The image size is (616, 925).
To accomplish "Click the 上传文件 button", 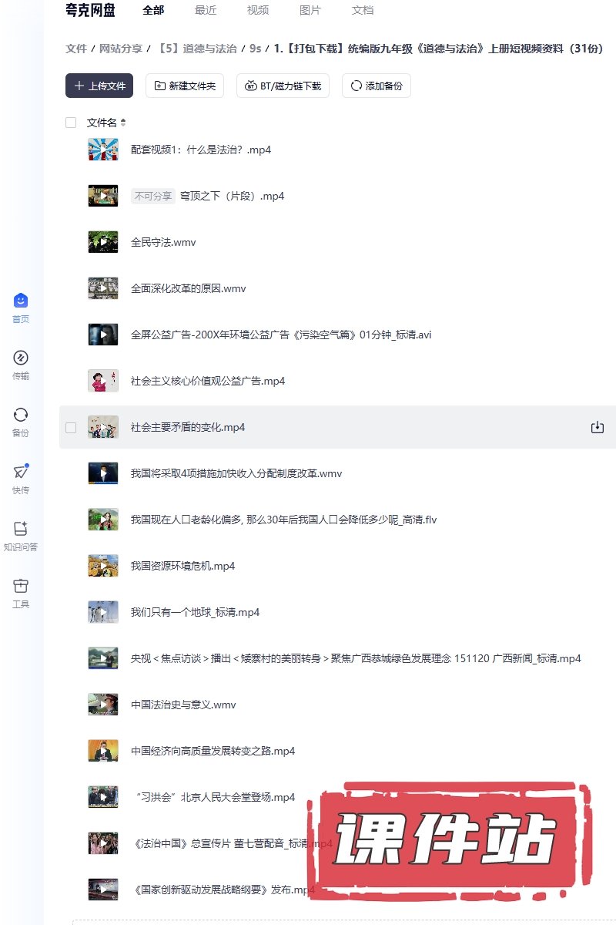I will coord(99,86).
